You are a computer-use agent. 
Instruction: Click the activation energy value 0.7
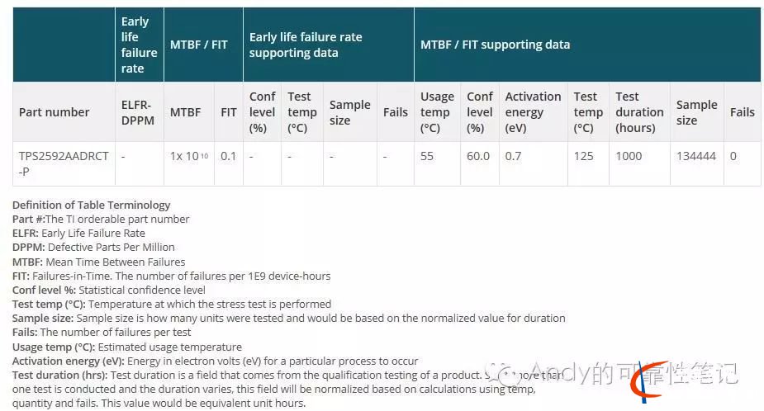(513, 156)
